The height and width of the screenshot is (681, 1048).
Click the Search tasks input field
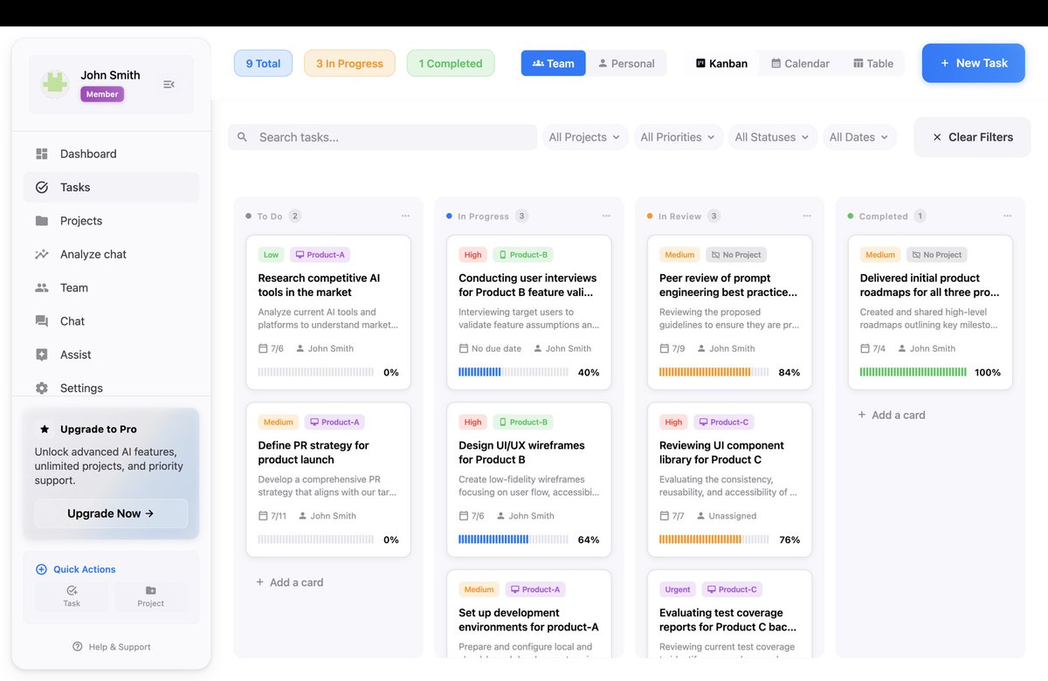pos(383,137)
